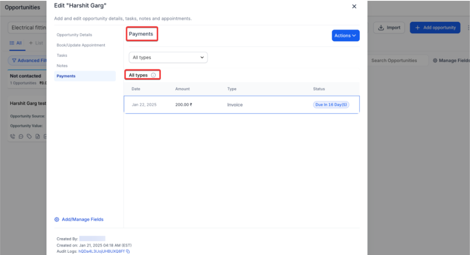Click the info icon beside All types heading

coord(153,75)
